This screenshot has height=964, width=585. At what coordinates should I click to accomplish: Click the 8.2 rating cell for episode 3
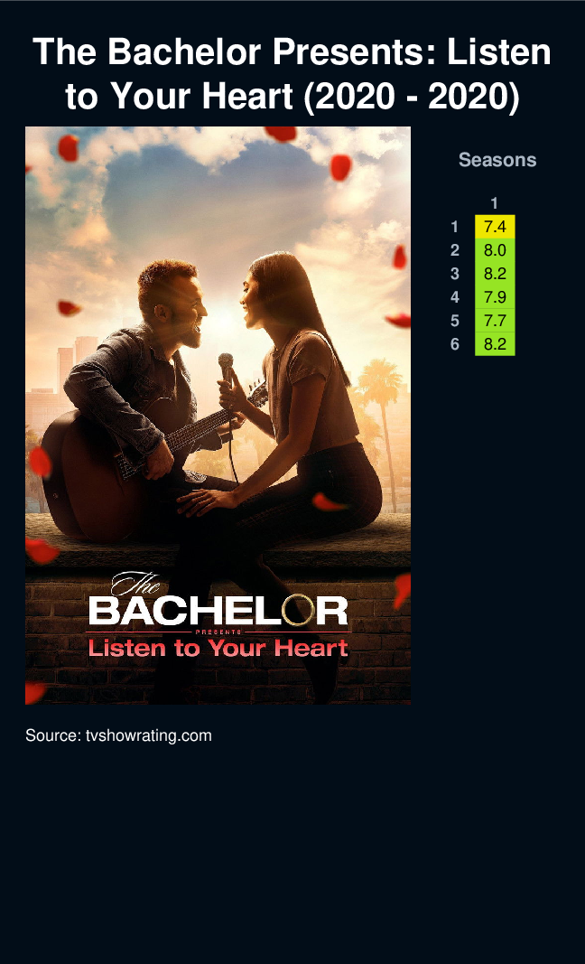(495, 274)
